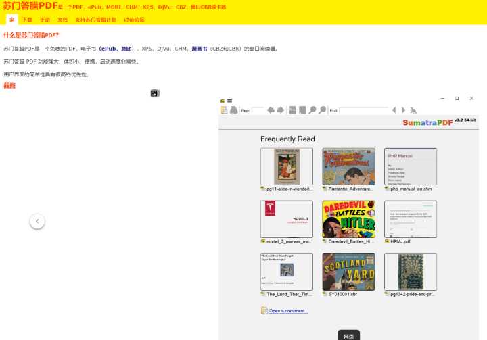Go to next page arrow in toolbar
Viewport: 487px width, 340px height.
280,110
